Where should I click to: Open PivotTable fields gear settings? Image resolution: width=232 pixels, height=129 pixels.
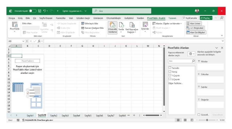coord(191,54)
